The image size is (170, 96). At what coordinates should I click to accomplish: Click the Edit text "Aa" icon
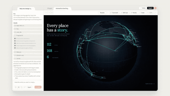click(x=122, y=13)
